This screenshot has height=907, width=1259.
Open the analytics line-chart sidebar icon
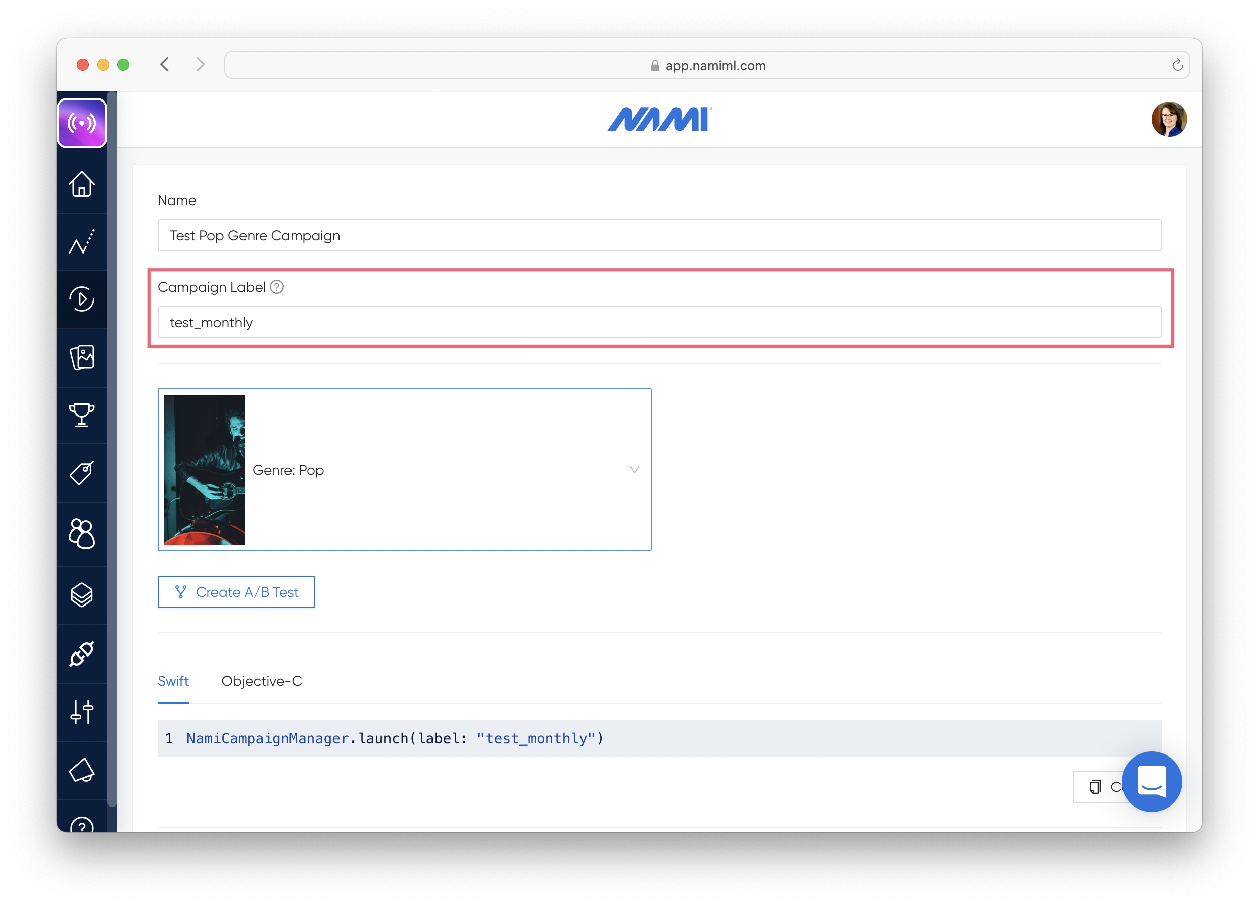(82, 242)
